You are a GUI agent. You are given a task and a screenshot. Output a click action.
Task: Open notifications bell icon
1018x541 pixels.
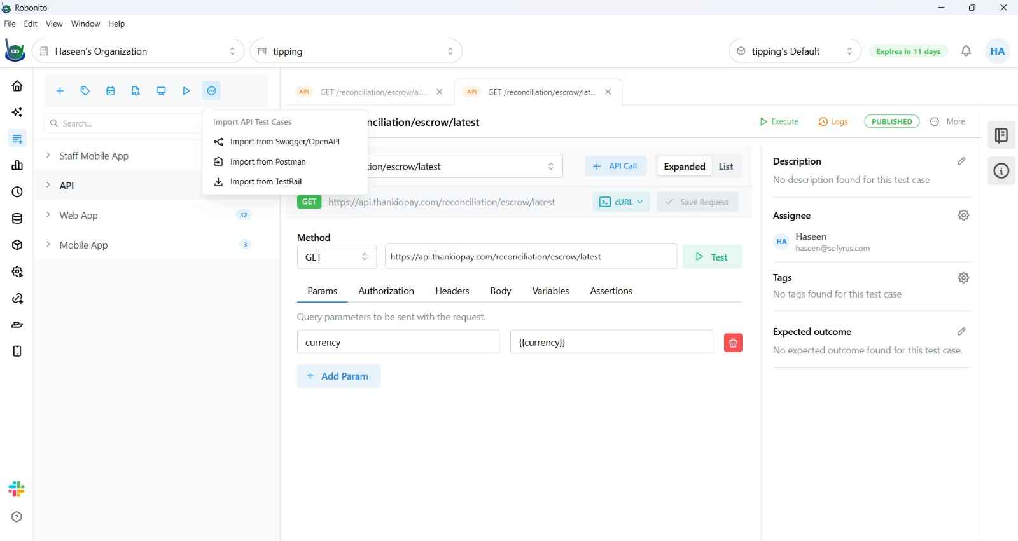point(966,51)
